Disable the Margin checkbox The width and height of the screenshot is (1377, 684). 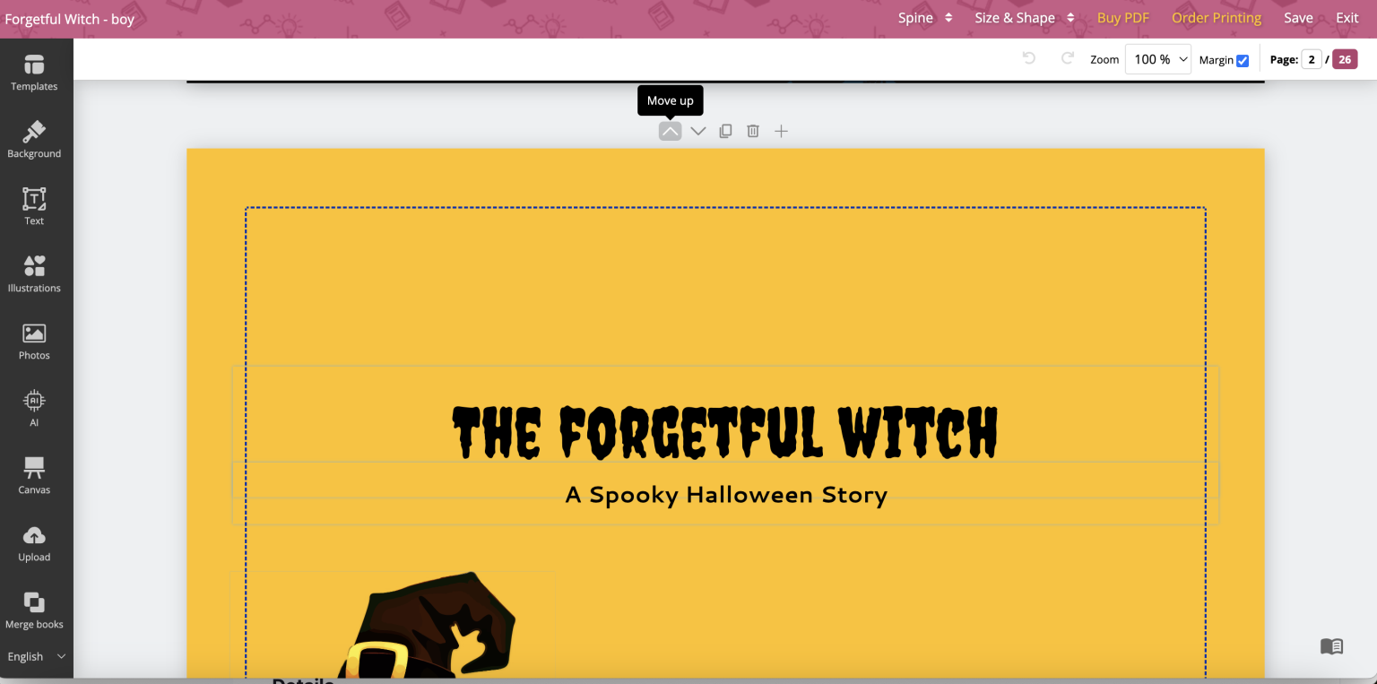pos(1242,59)
